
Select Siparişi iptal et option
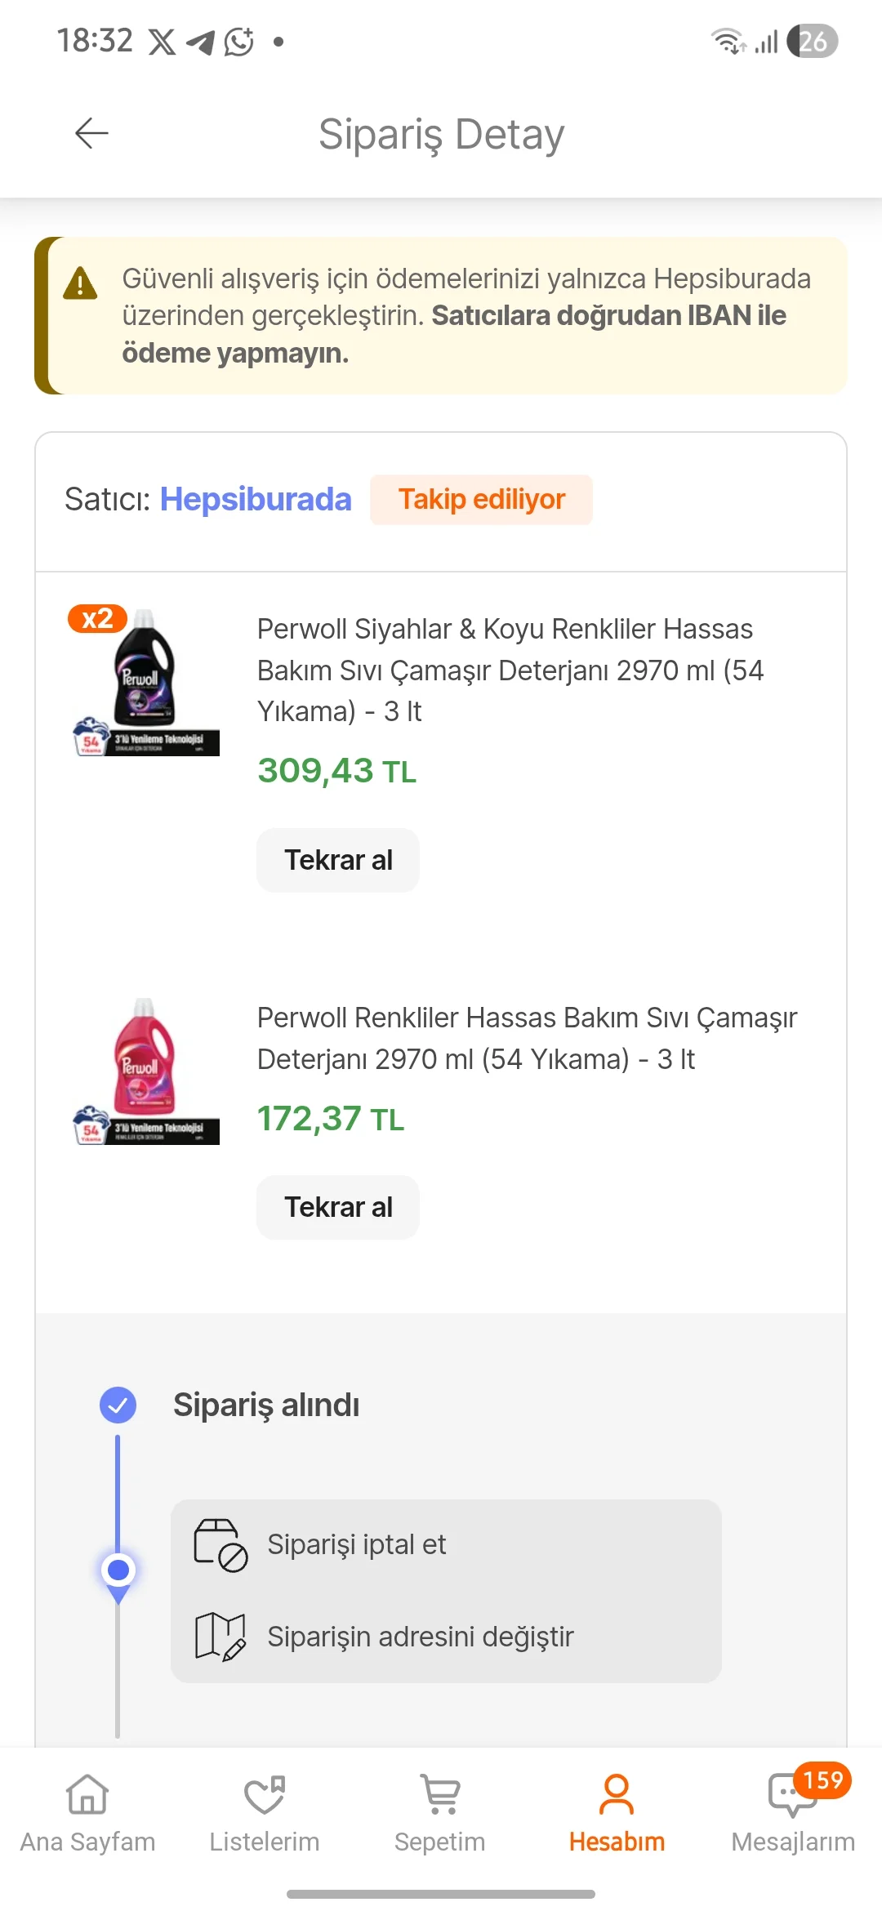click(357, 1545)
